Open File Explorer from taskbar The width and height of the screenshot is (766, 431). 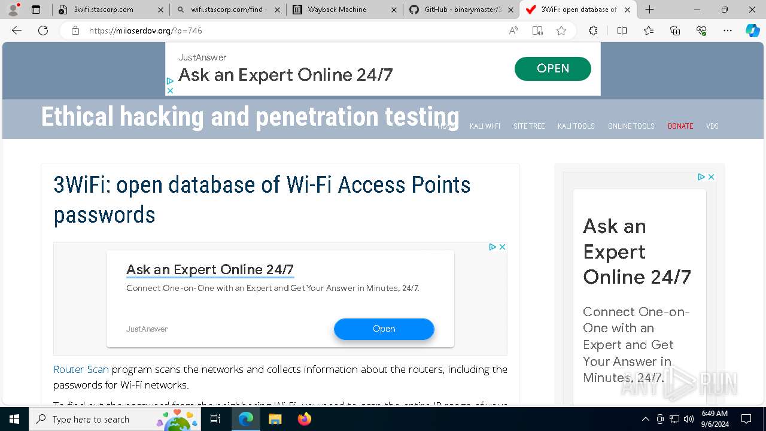tap(275, 419)
